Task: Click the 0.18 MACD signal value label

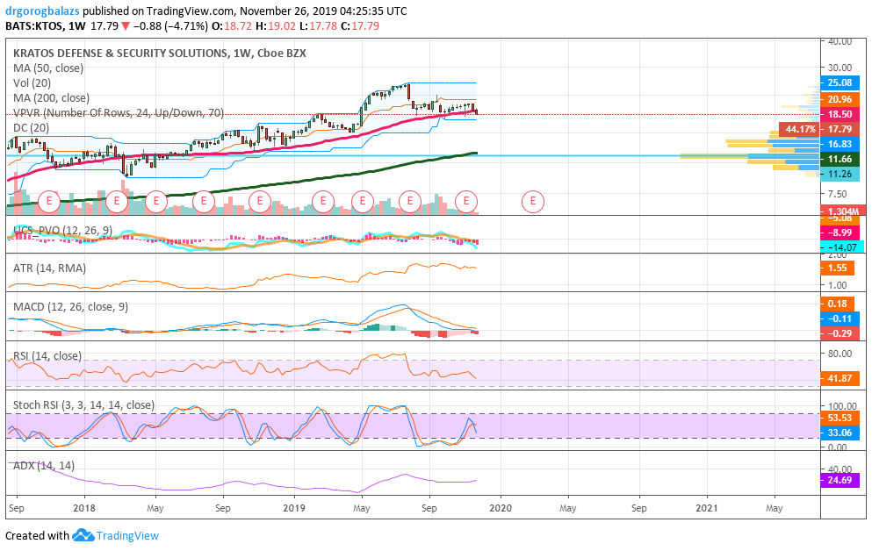Action: click(838, 304)
